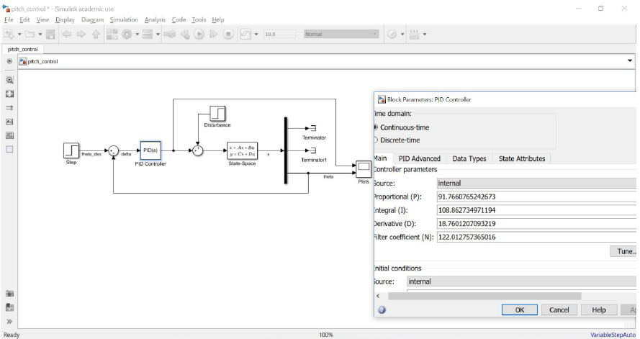Switch to the PID Advanced tab
The width and height of the screenshot is (640, 339).
tap(420, 158)
